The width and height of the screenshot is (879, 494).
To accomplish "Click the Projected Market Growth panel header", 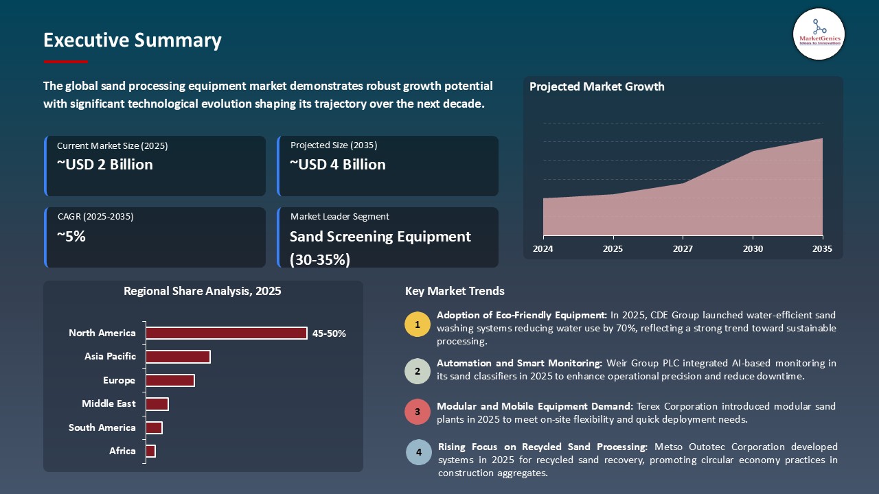I will [597, 86].
